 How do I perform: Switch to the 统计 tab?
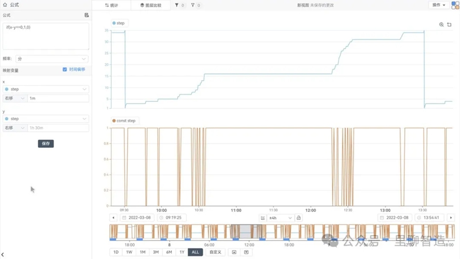tap(111, 5)
